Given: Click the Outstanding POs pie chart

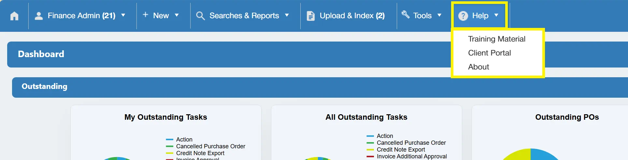Looking at the screenshot, I should click(531, 154).
